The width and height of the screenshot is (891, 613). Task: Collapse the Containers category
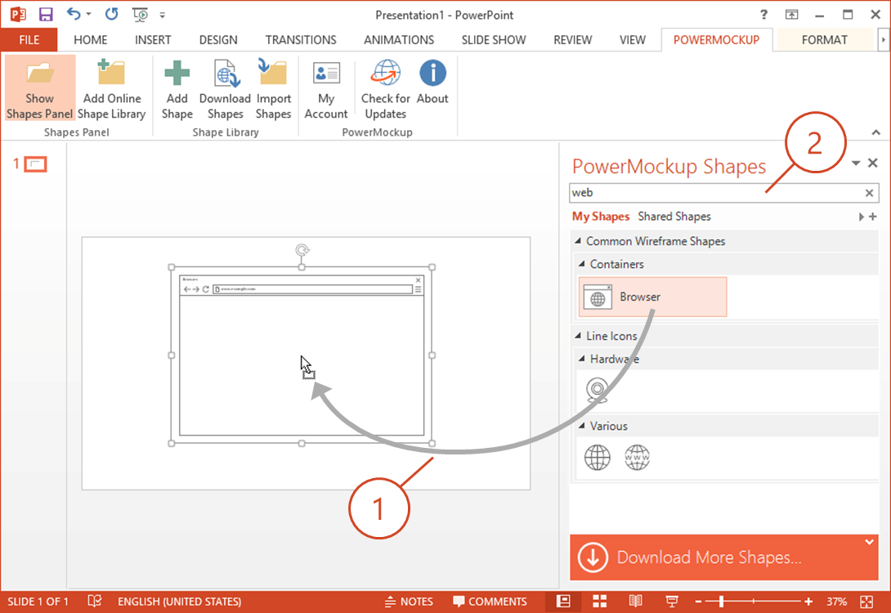click(582, 264)
